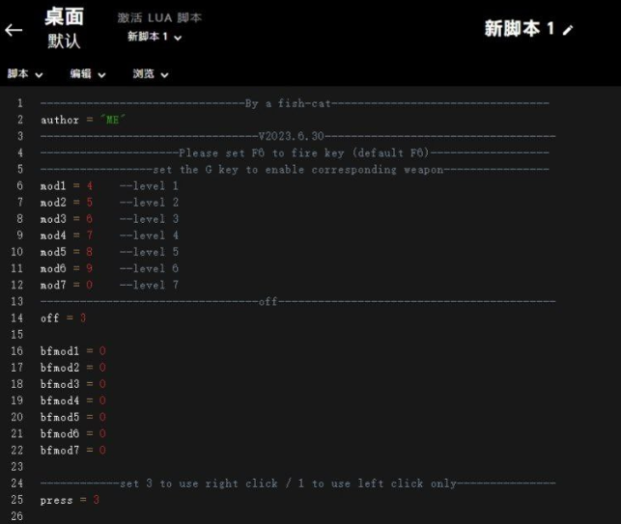Click line number 26 in gutter
This screenshot has height=524, width=621.
tap(16, 516)
